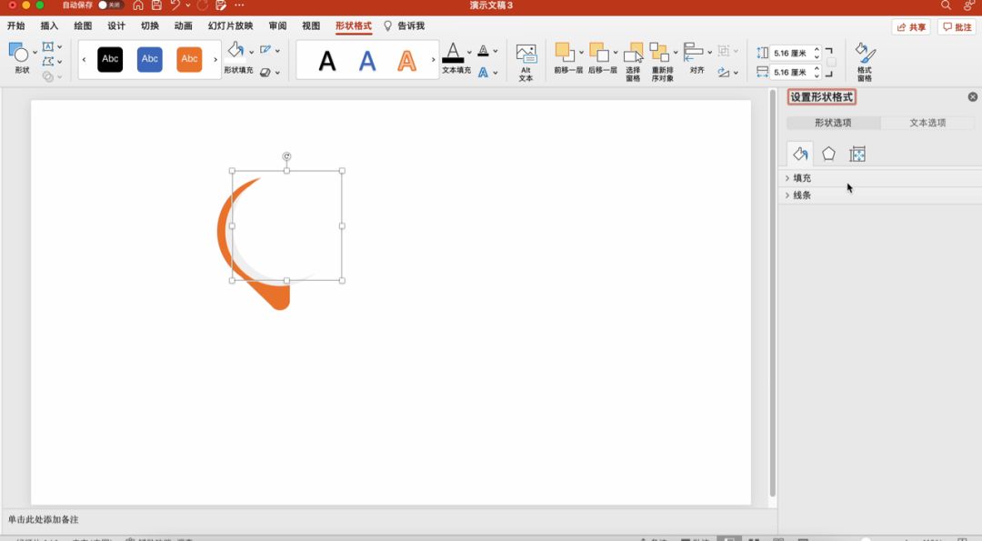This screenshot has width=982, height=541.
Task: Open the 审阅 tab
Action: [x=277, y=25]
